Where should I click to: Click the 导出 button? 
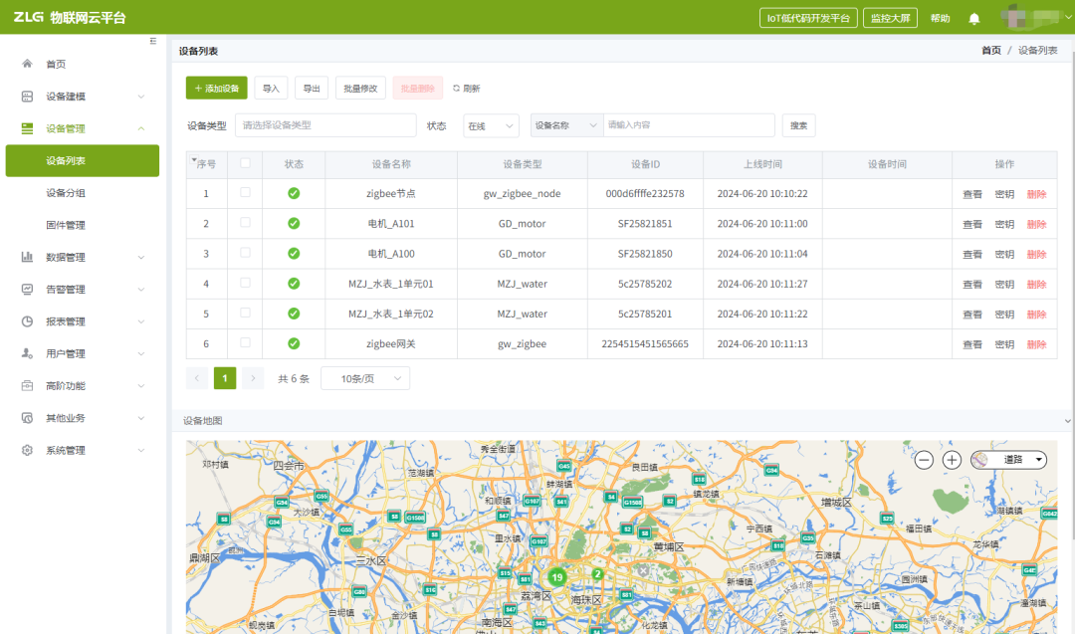point(312,88)
